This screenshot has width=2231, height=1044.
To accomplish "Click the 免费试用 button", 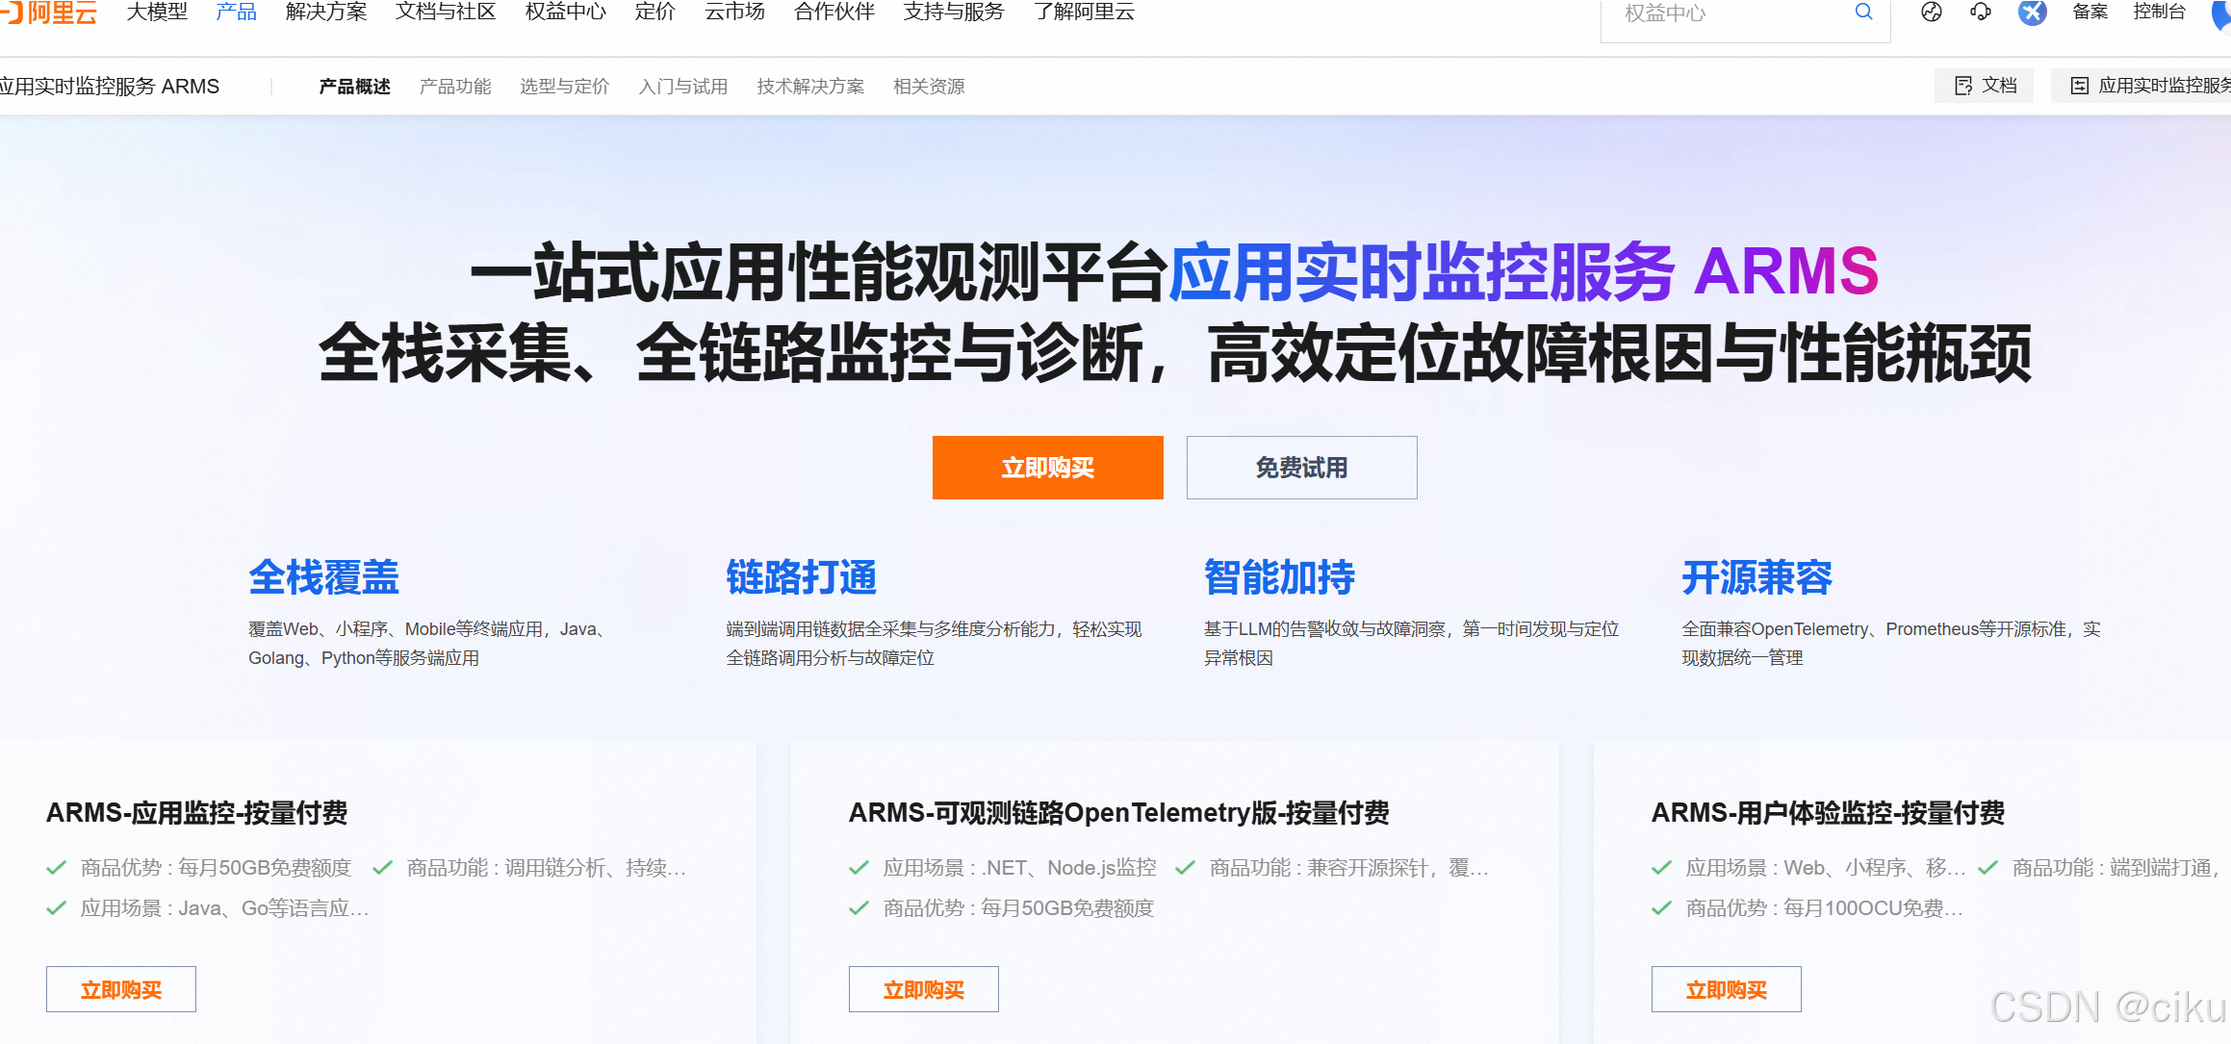I will click(1301, 468).
